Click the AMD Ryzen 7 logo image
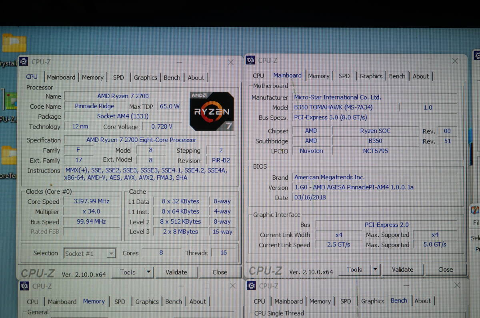This screenshot has height=318, width=480. (x=212, y=111)
